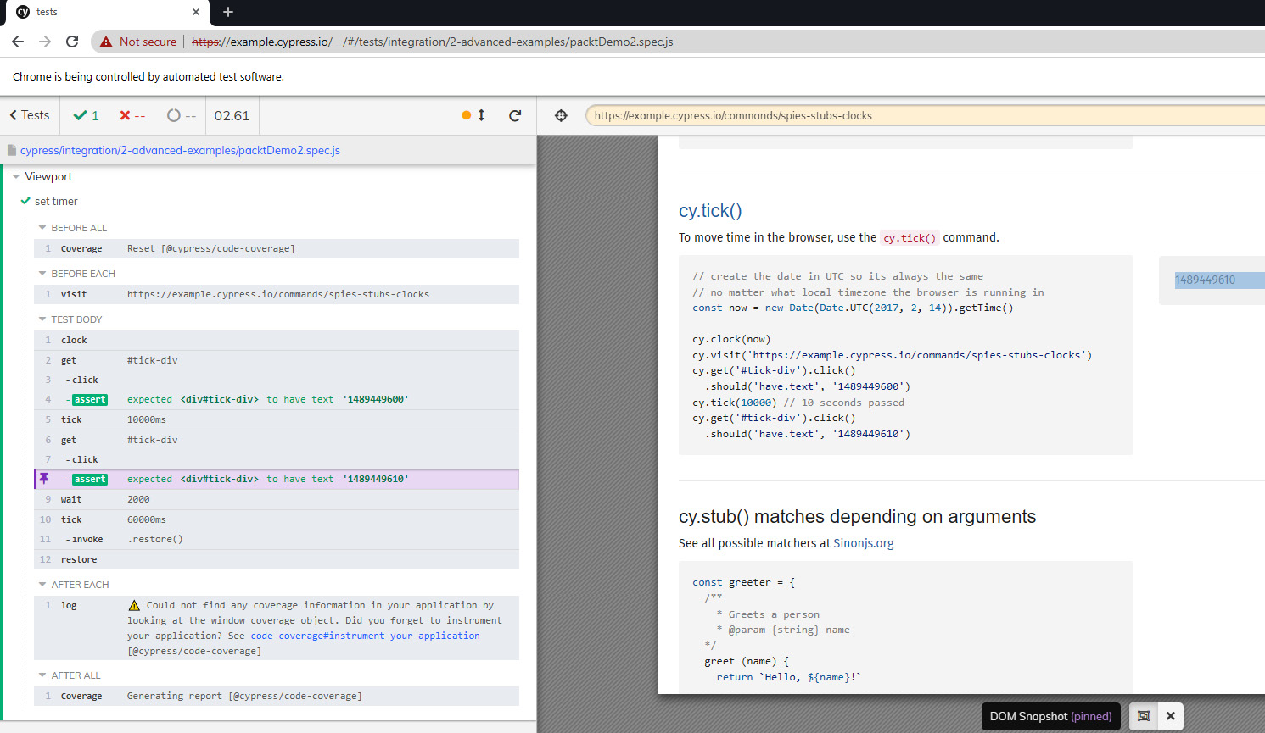Open the Sinonjs.org link
Screen dimensions: 1265x733
864,543
